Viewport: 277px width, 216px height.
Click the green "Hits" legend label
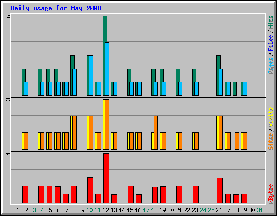click(271, 22)
